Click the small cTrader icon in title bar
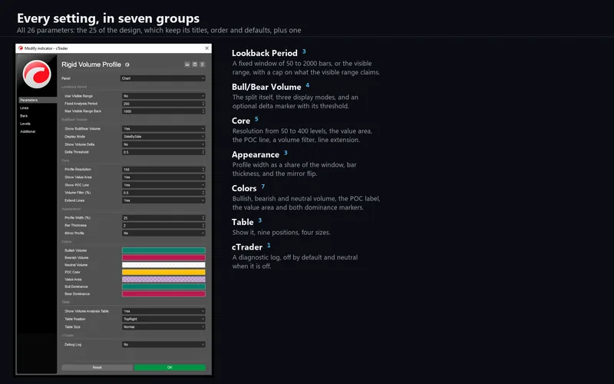Screen dimensions: 614x384 click(x=21, y=48)
